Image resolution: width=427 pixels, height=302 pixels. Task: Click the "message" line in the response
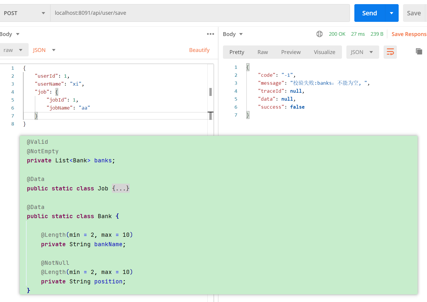pos(314,83)
